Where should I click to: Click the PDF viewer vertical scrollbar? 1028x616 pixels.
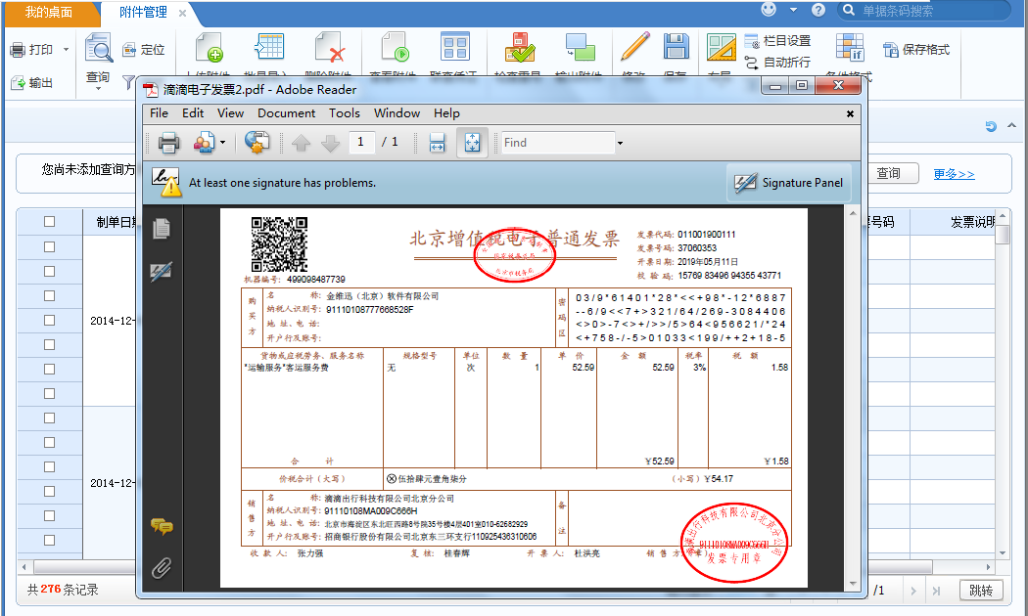click(x=853, y=398)
